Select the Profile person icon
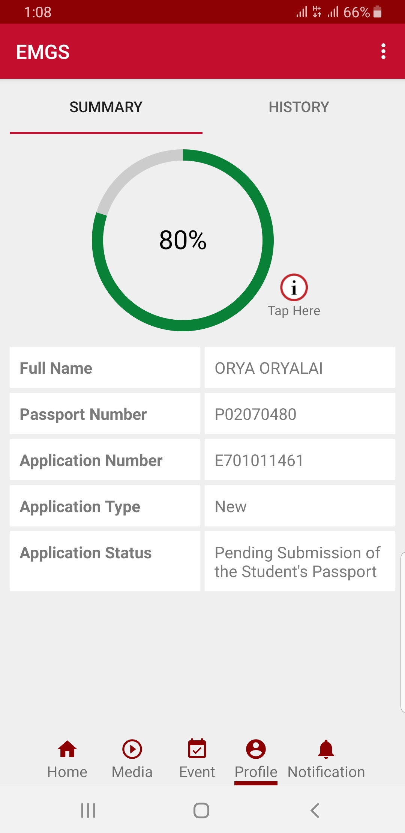Viewport: 405px width, 833px height. coord(256,749)
